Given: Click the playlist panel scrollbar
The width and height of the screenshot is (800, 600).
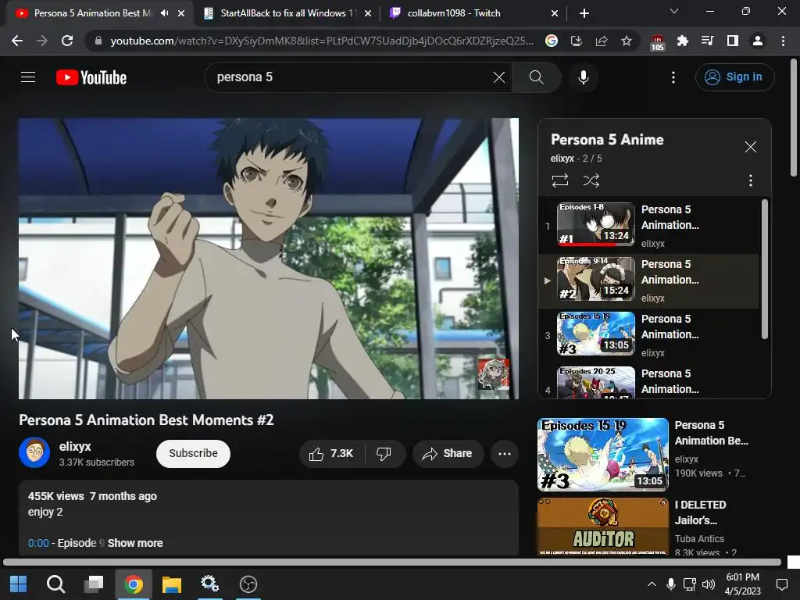Looking at the screenshot, I should 764,269.
